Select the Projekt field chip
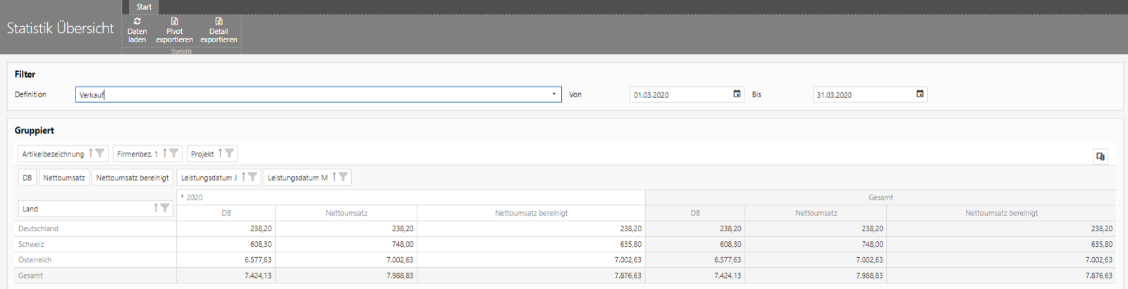 pos(211,154)
